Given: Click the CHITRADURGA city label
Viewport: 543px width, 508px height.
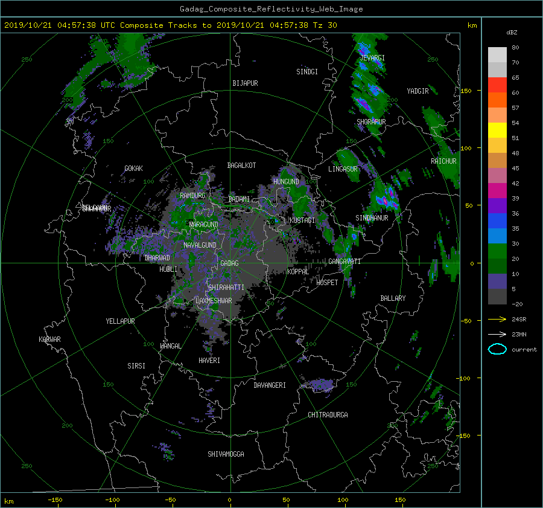Looking at the screenshot, I should [x=328, y=415].
